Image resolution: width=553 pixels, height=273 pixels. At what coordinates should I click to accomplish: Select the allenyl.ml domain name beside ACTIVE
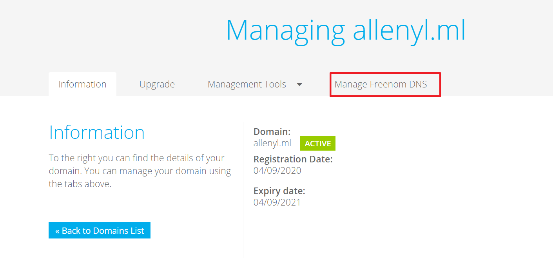(x=272, y=143)
